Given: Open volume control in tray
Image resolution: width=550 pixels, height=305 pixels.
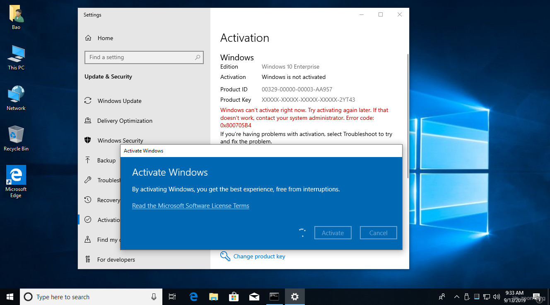Looking at the screenshot, I should pos(497,297).
